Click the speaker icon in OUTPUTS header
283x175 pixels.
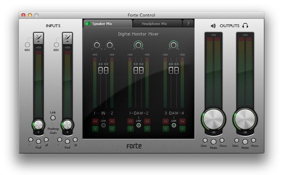click(x=213, y=26)
